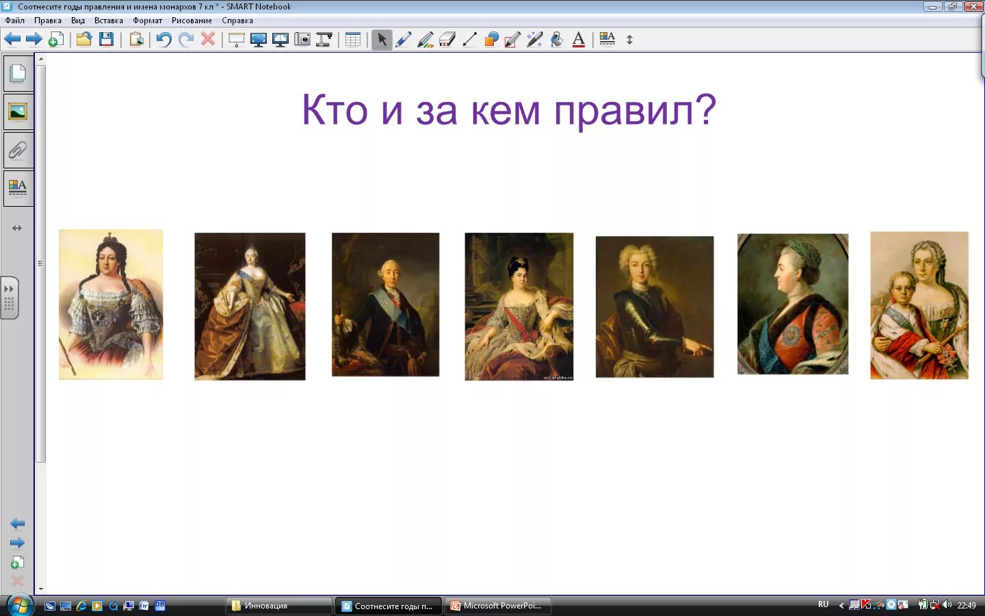Image resolution: width=985 pixels, height=616 pixels.
Task: Select the fifth portrait of youth in armor
Action: pyautogui.click(x=655, y=307)
